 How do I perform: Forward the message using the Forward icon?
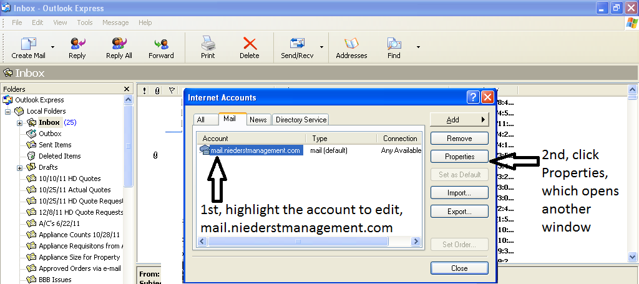click(161, 44)
